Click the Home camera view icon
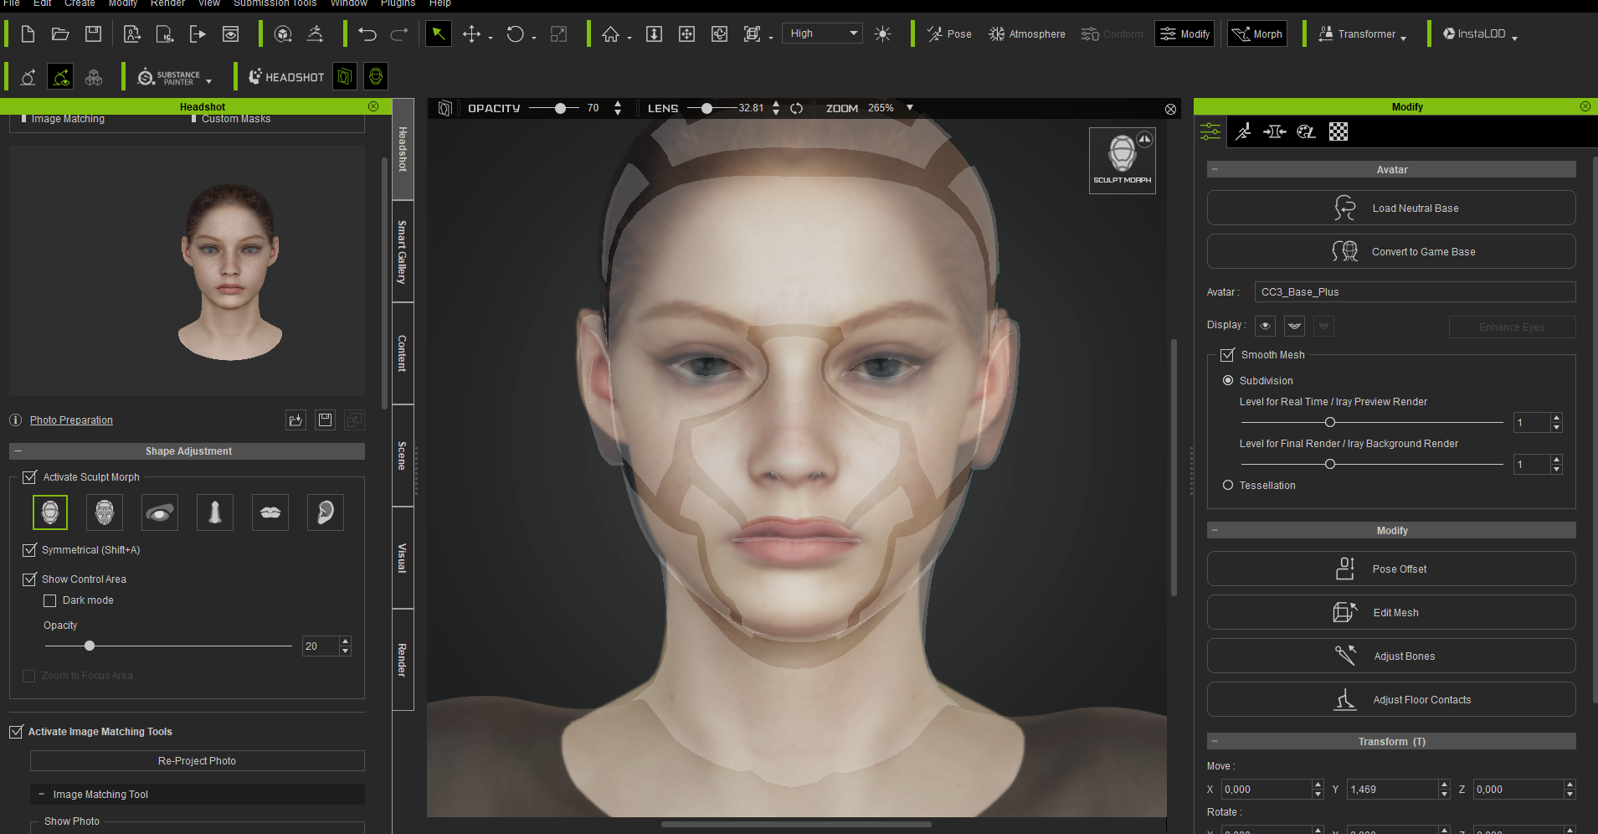 (x=611, y=33)
